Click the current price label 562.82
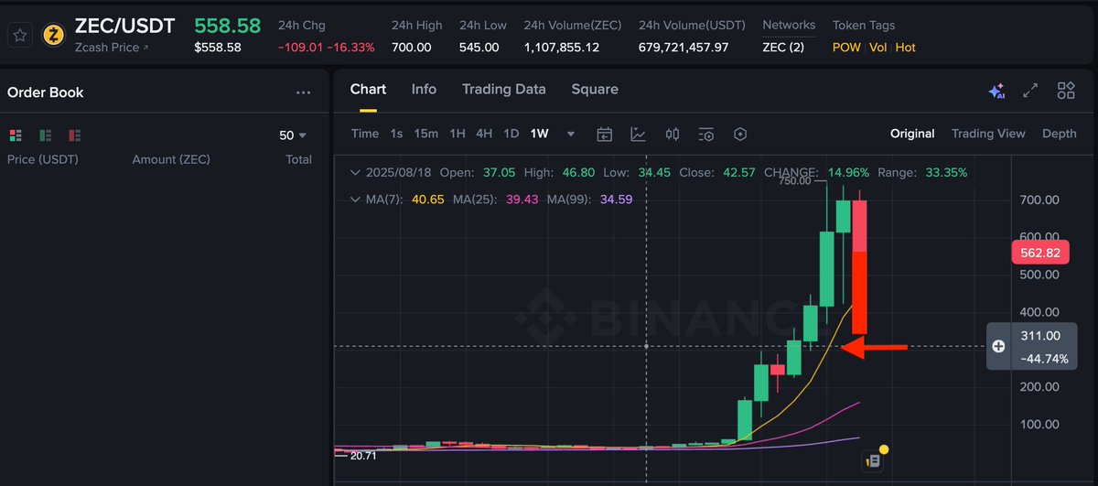 click(x=1039, y=253)
